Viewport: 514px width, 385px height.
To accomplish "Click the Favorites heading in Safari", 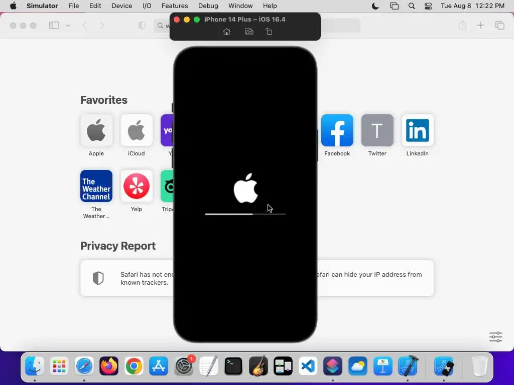I will tap(104, 100).
